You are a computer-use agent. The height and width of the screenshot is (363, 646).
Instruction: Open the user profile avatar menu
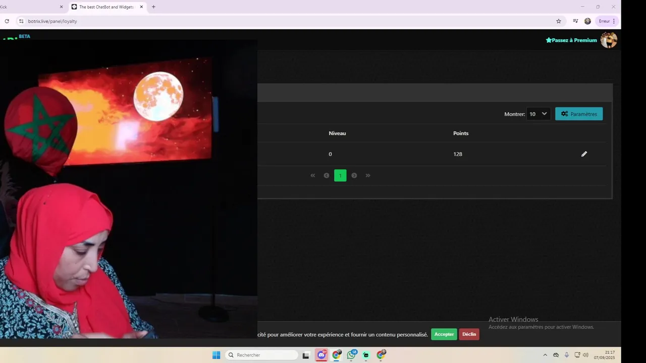tap(609, 40)
